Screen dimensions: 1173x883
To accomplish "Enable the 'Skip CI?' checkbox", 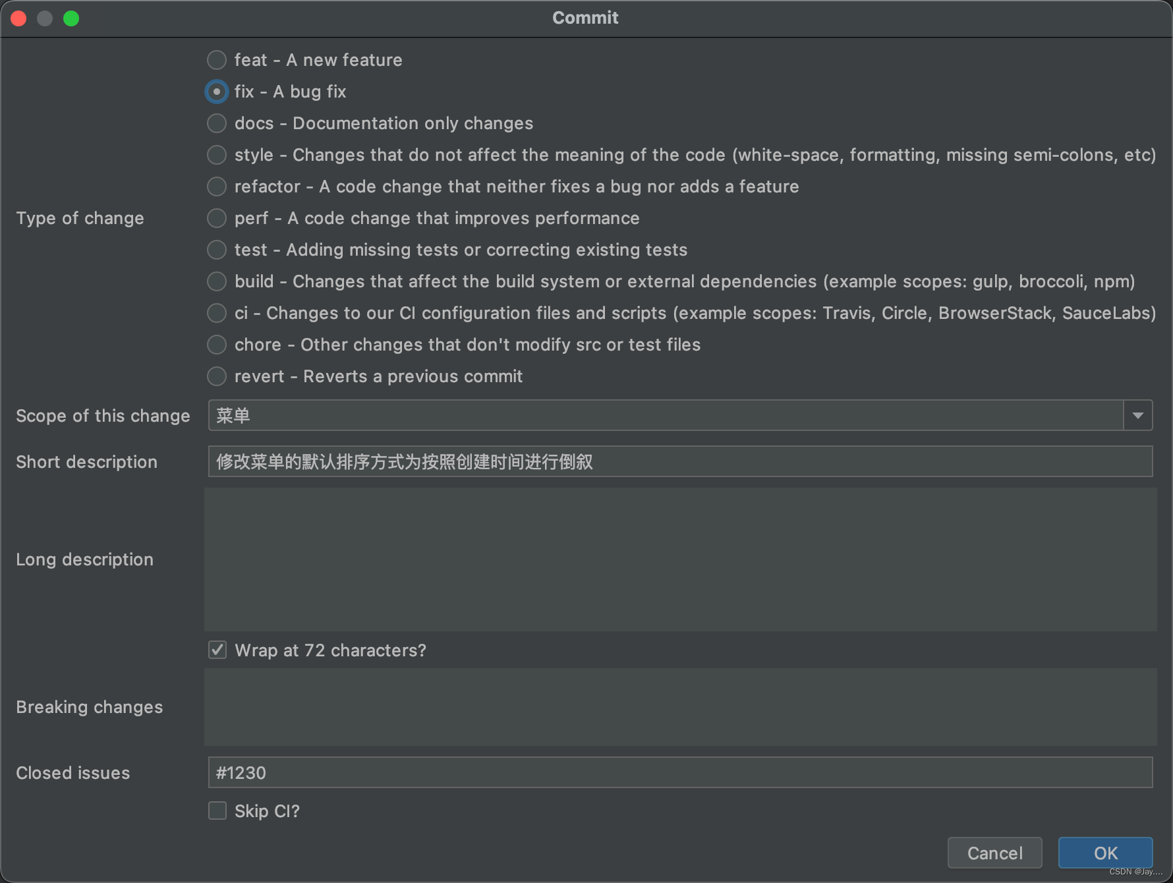I will pos(217,811).
